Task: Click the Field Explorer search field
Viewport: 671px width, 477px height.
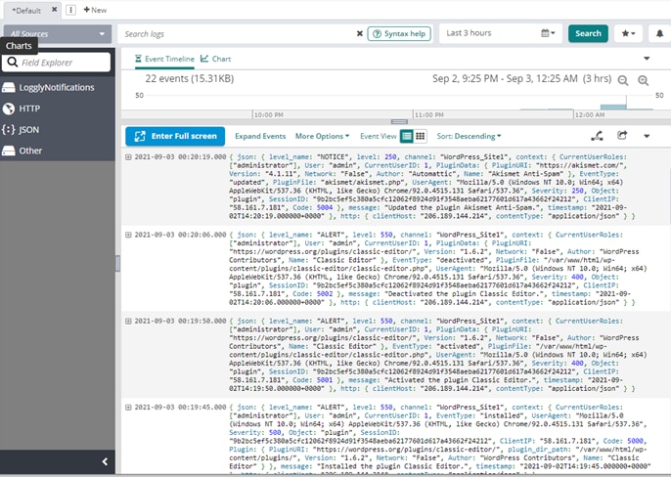Action: click(x=59, y=63)
